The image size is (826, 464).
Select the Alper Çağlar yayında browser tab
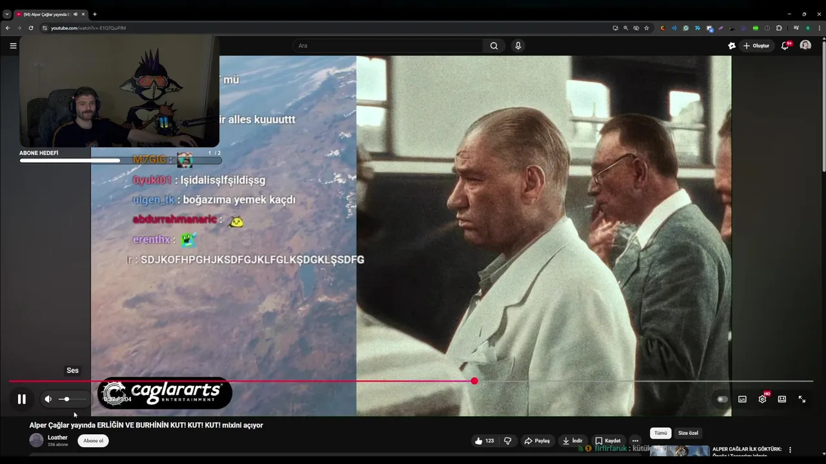[50, 14]
